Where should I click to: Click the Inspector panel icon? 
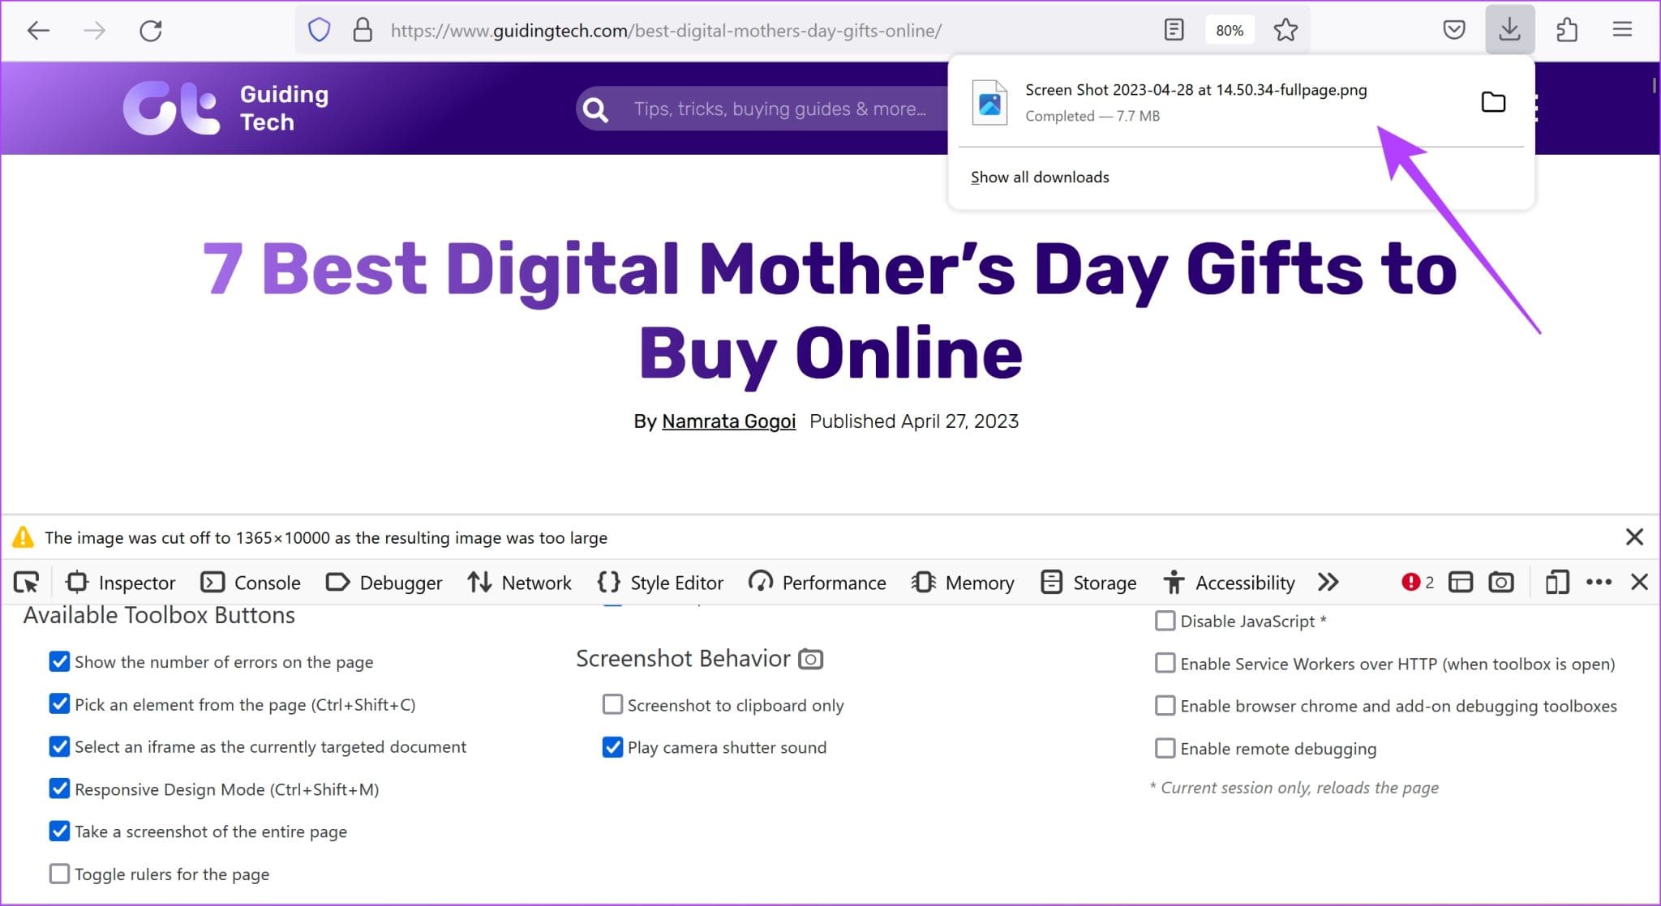pyautogui.click(x=77, y=581)
